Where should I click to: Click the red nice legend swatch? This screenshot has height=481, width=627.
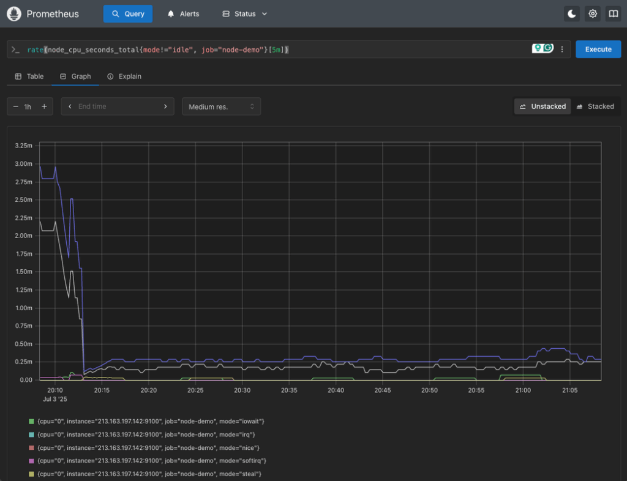[32, 448]
